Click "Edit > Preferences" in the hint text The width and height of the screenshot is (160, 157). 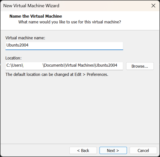pyautogui.click(x=91, y=74)
